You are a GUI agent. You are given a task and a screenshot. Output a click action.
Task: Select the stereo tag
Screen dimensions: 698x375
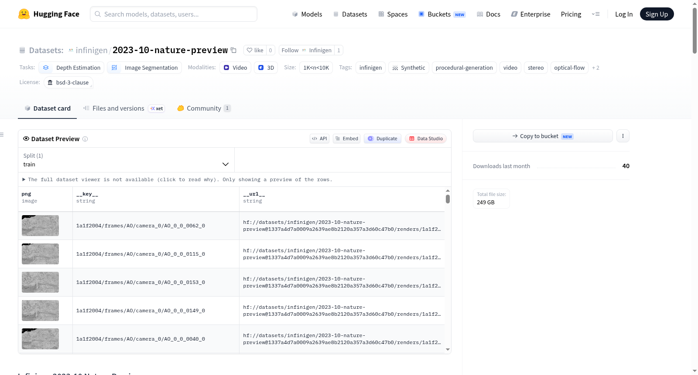pyautogui.click(x=536, y=68)
